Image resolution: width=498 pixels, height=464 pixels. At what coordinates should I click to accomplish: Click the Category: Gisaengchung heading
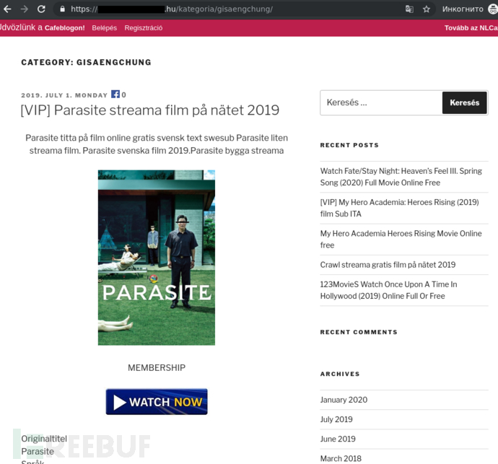click(86, 62)
